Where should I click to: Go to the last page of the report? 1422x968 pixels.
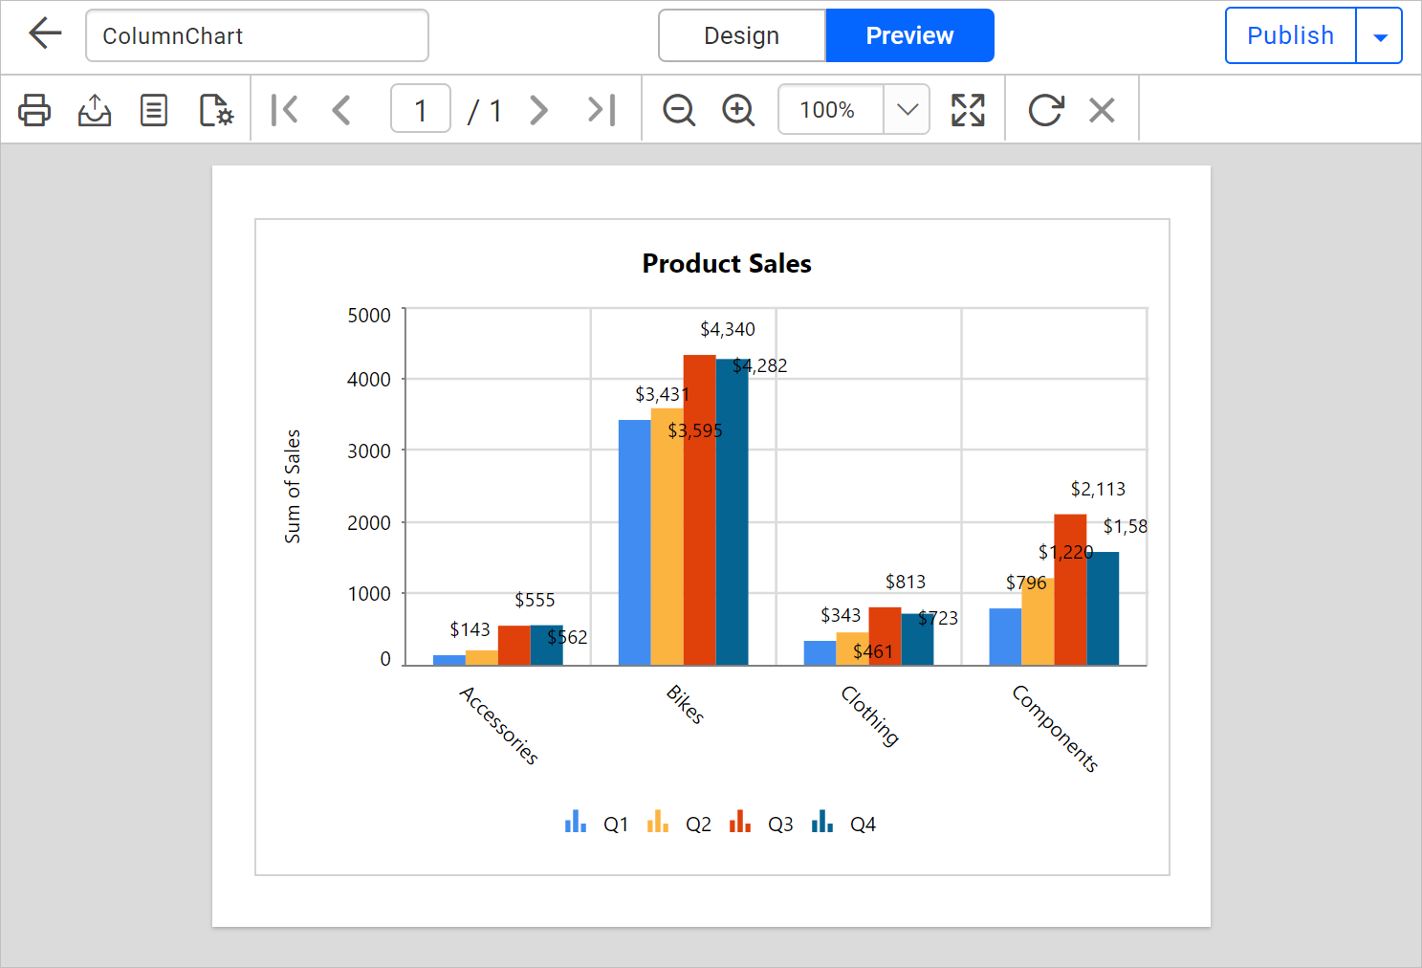(x=601, y=109)
